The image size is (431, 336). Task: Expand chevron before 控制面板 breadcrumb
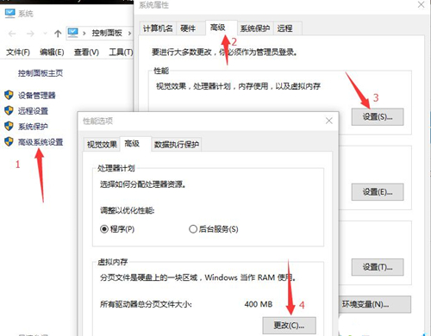[x=84, y=34]
